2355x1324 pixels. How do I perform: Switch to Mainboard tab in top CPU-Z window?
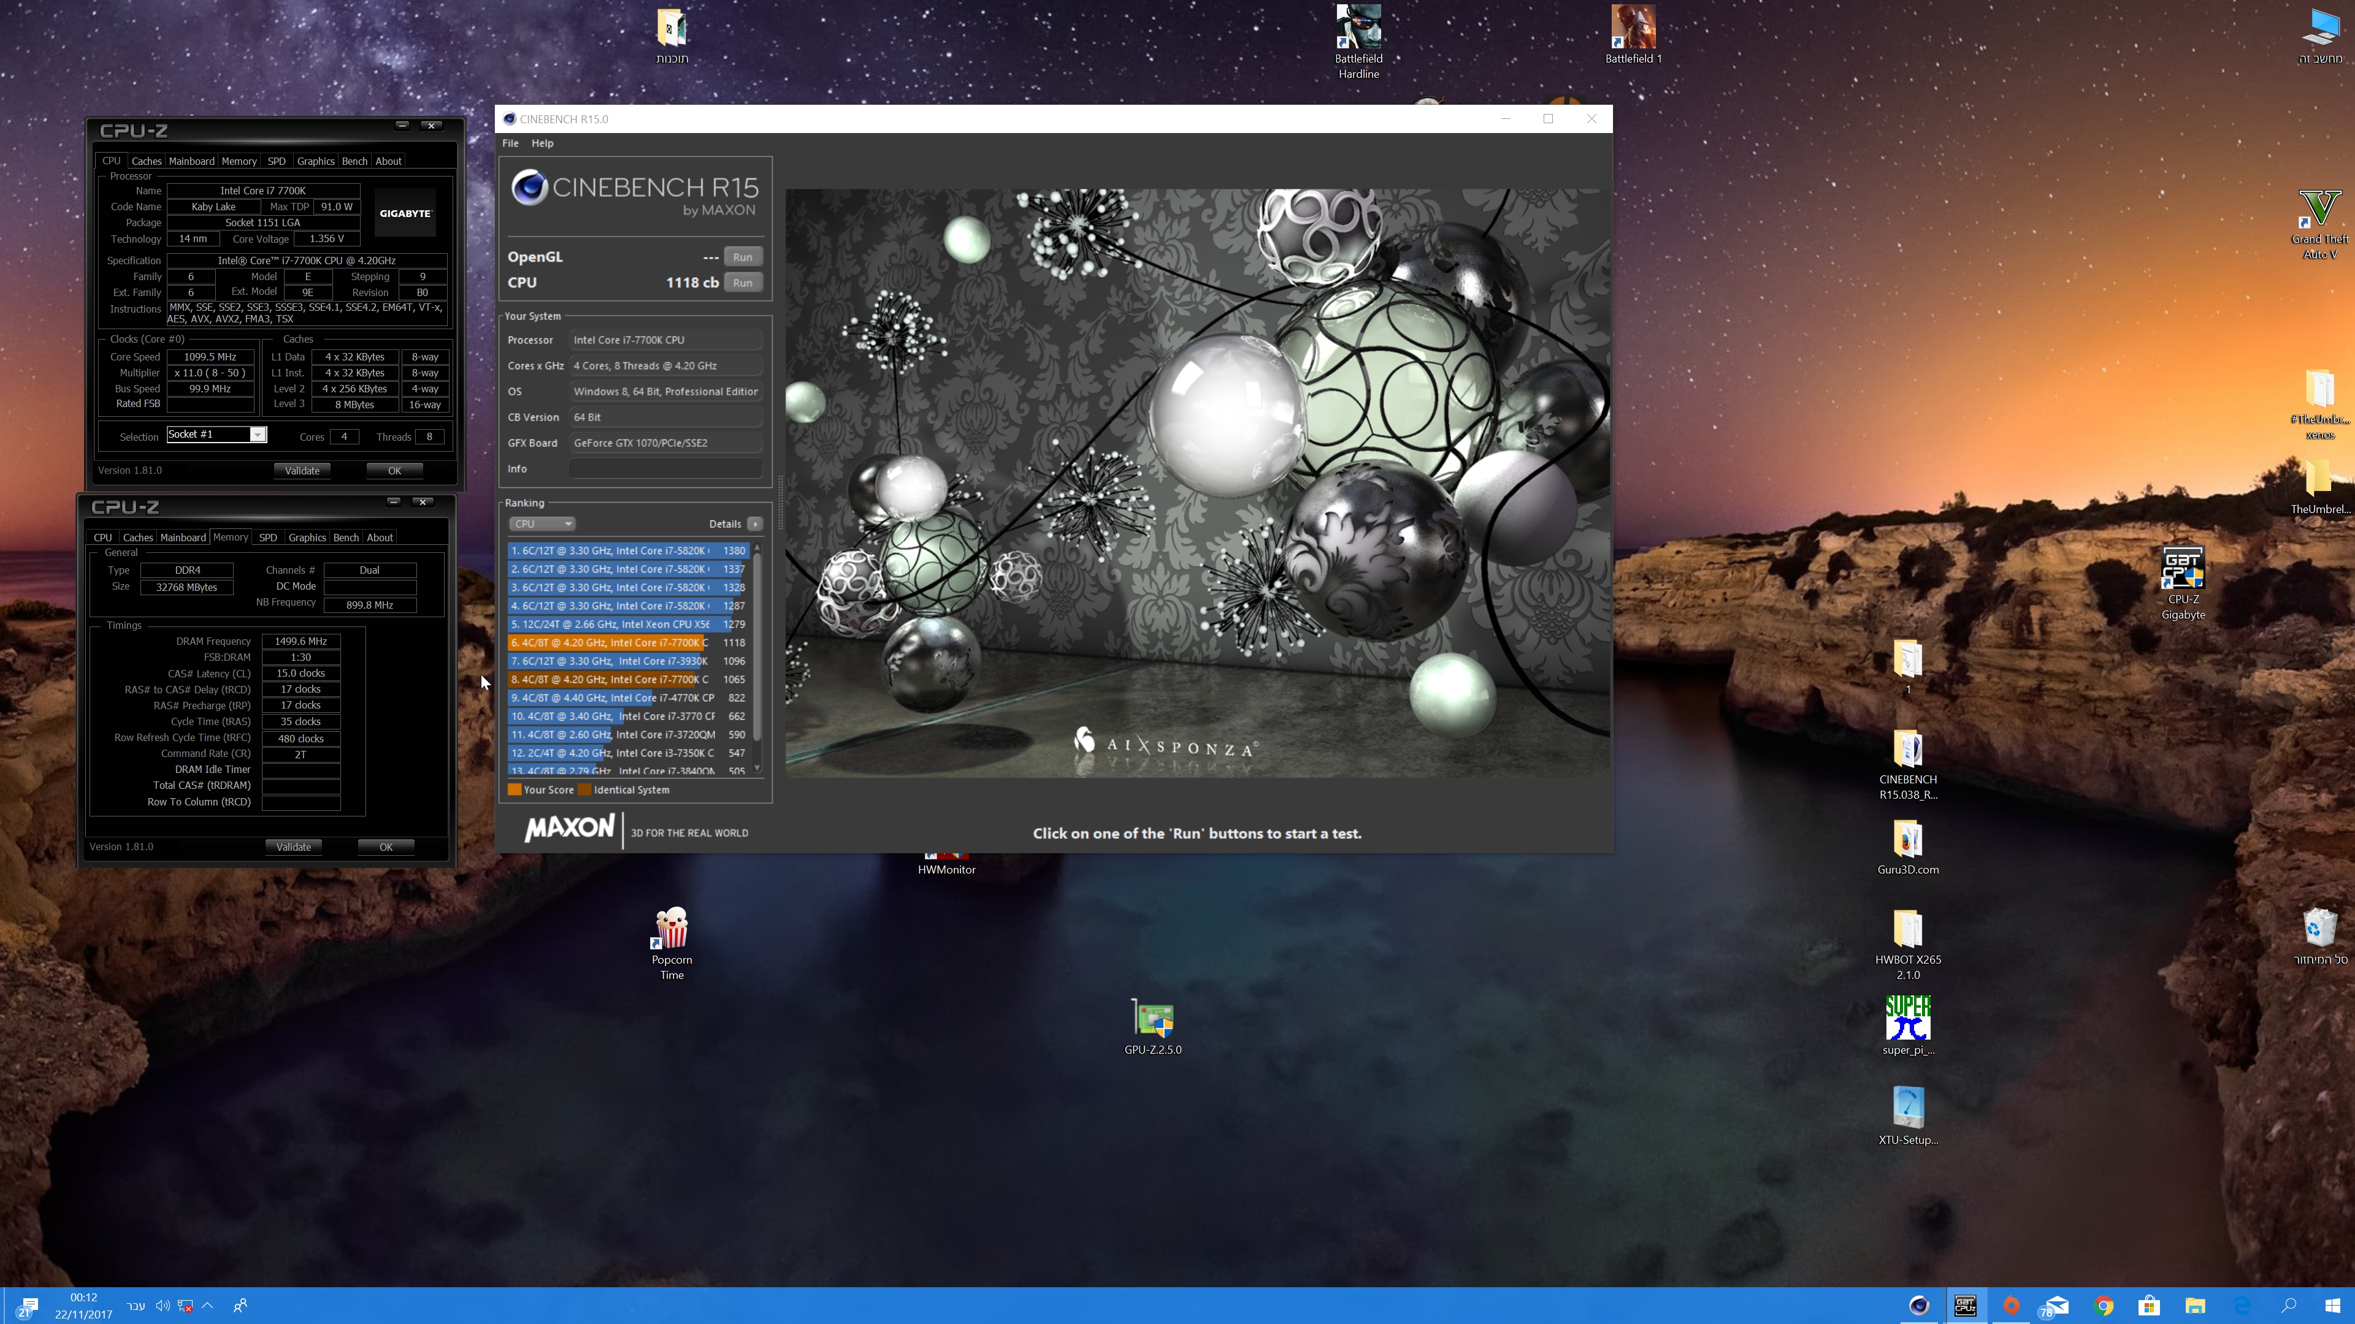192,161
